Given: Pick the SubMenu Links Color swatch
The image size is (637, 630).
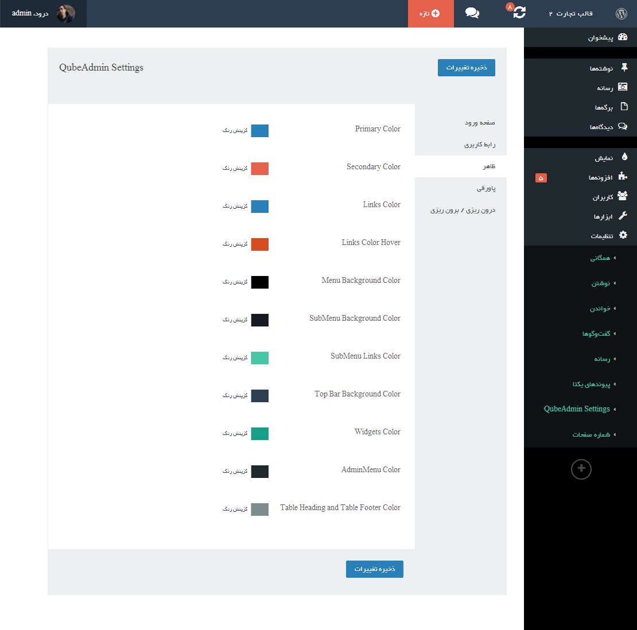Looking at the screenshot, I should click(259, 358).
